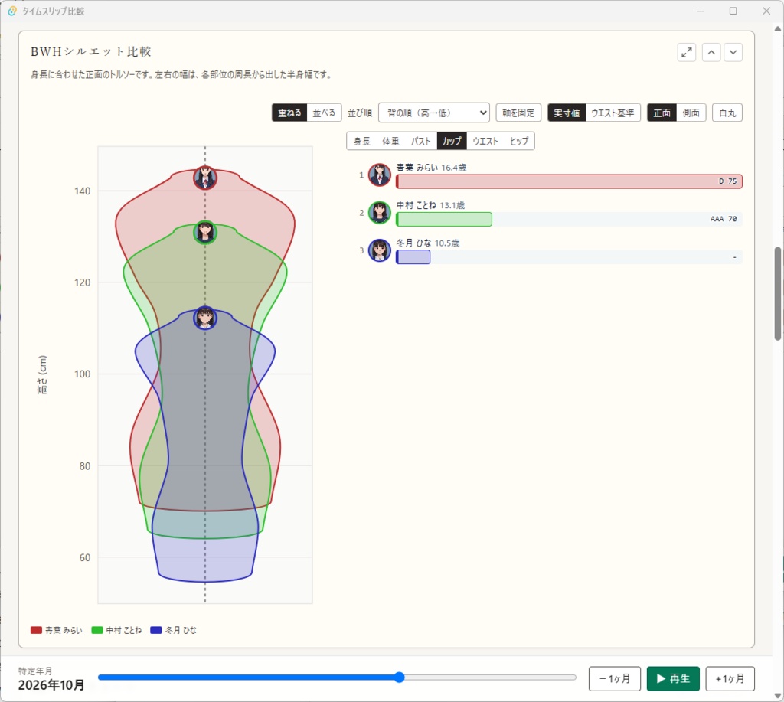Select 青葉 みらい avatar in ranking list

point(380,175)
